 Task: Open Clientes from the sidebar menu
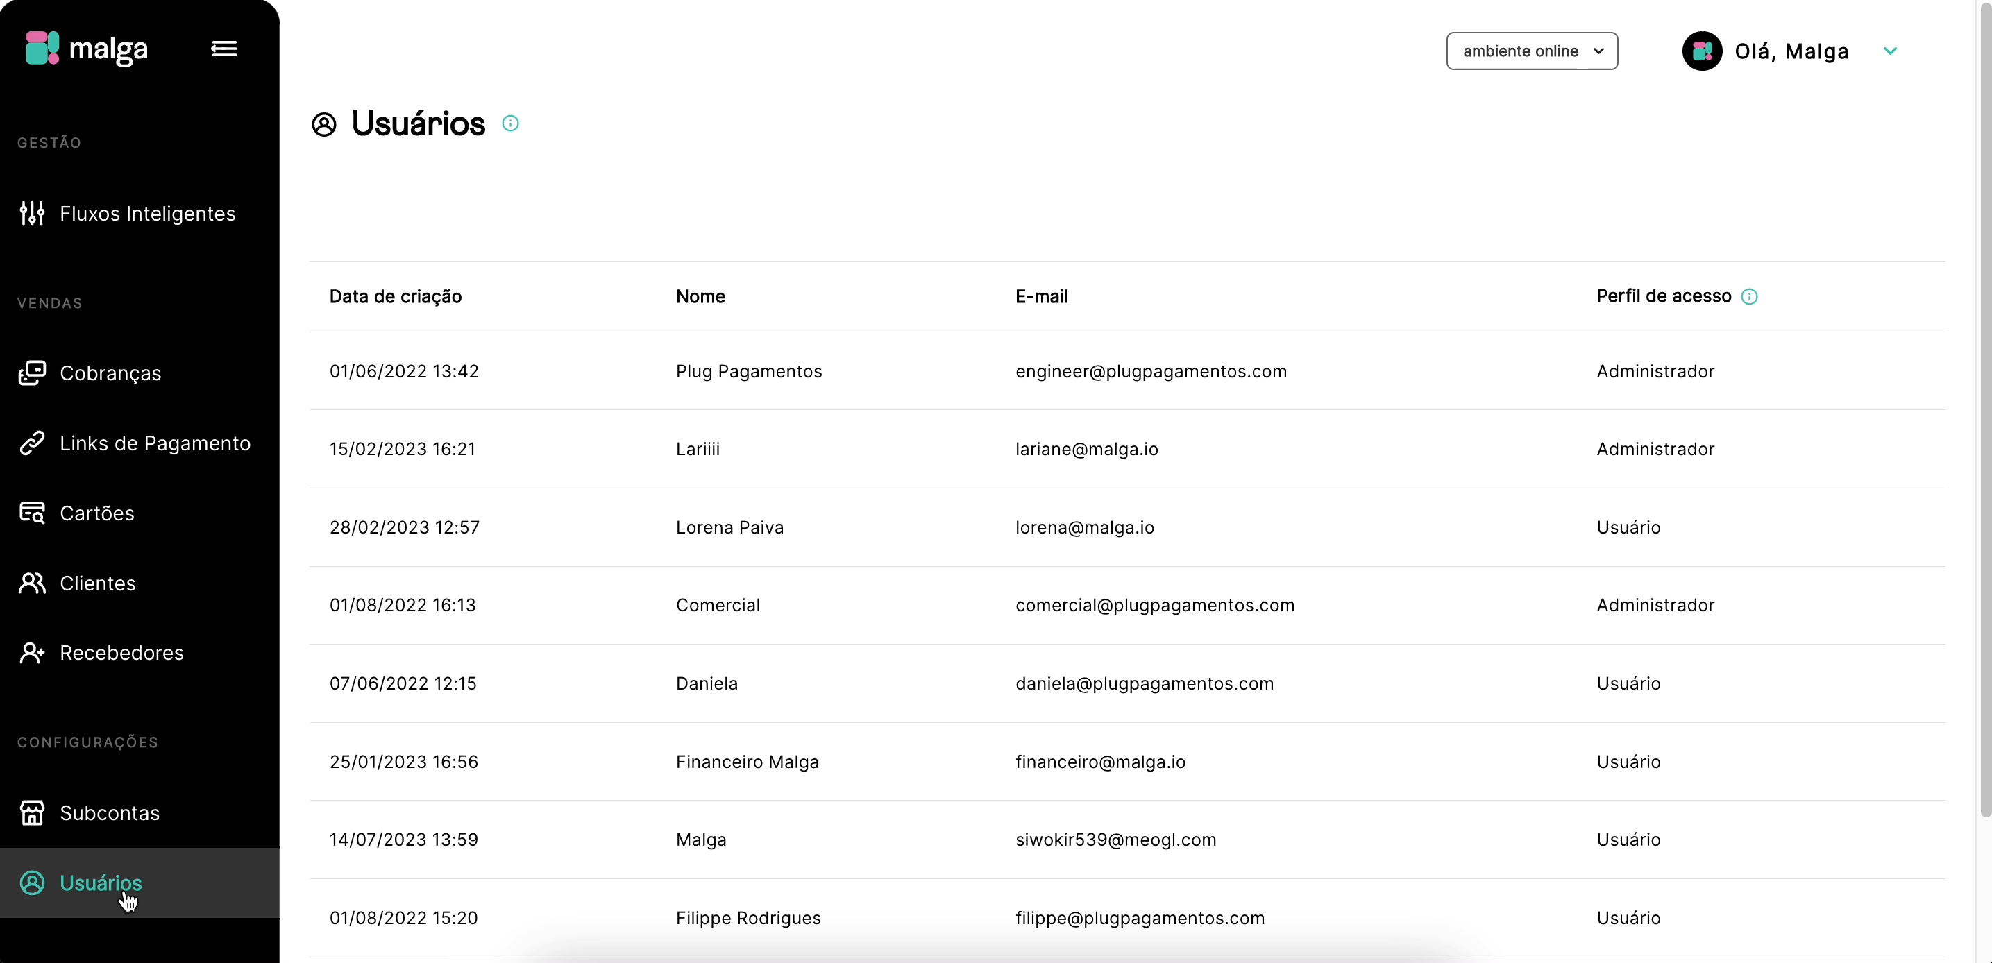tap(97, 583)
